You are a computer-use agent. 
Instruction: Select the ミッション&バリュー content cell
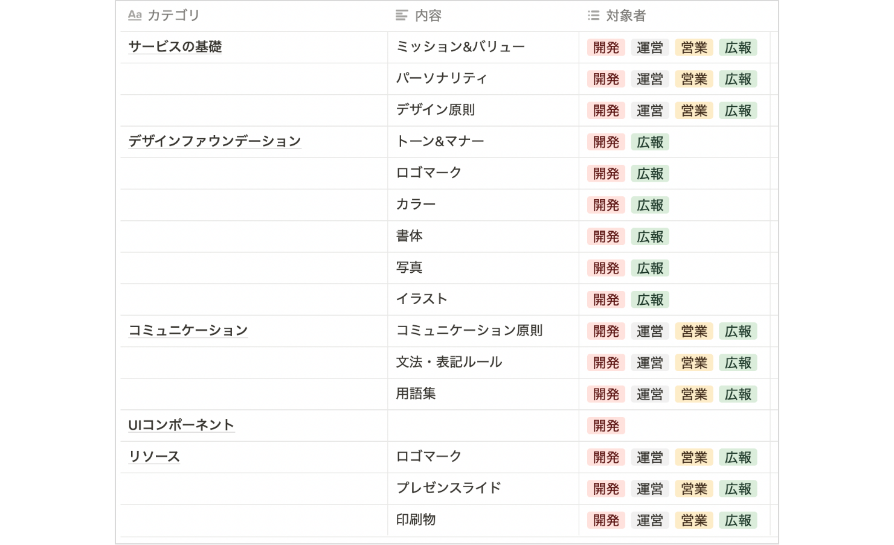483,47
